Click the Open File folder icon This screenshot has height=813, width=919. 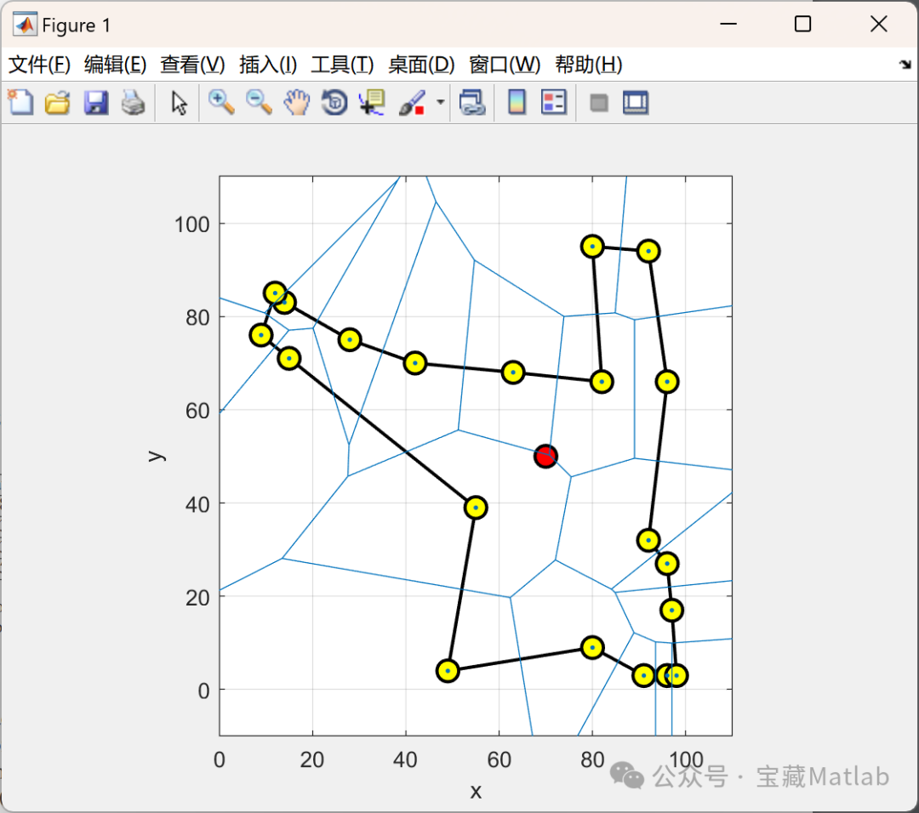click(58, 103)
